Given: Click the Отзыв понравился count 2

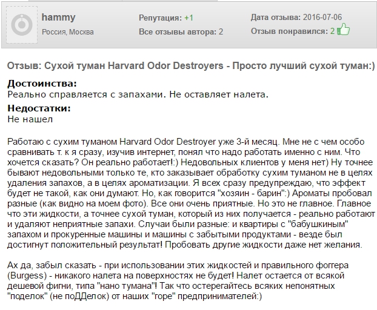Looking at the screenshot, I should 332,31.
